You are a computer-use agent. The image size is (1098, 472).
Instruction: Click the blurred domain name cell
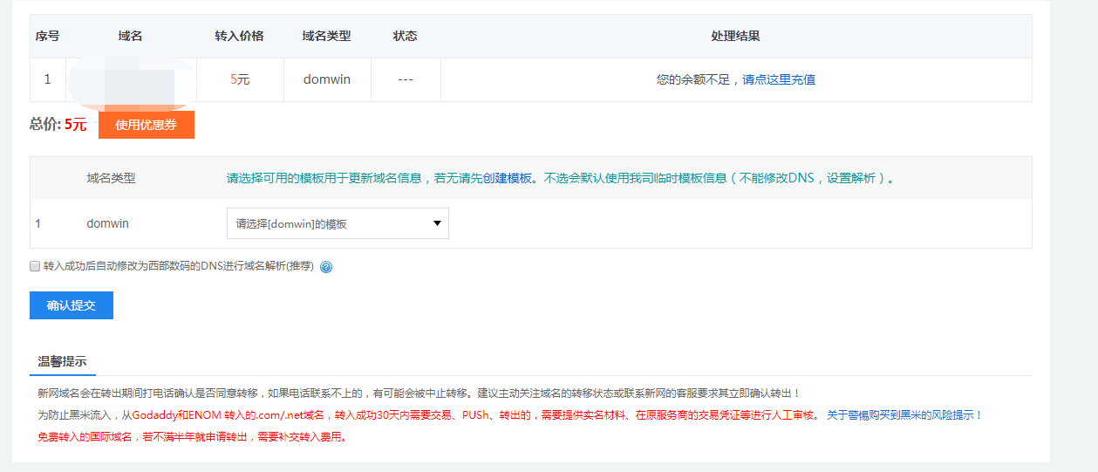coord(130,79)
